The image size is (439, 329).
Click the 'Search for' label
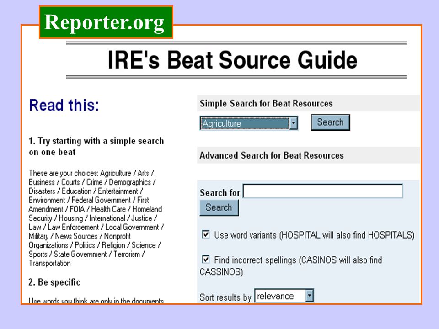[x=220, y=193]
